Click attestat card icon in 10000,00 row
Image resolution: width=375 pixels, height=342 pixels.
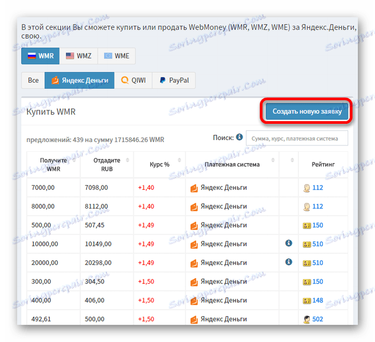point(307,244)
